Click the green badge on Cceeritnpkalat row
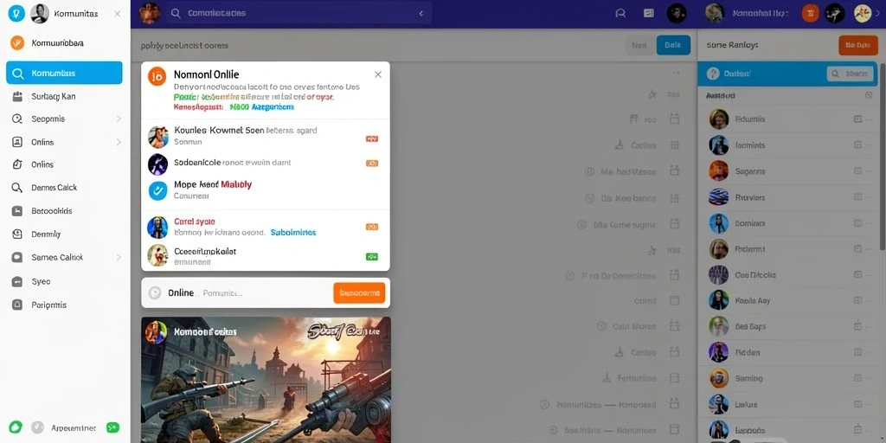This screenshot has width=886, height=443. click(372, 256)
